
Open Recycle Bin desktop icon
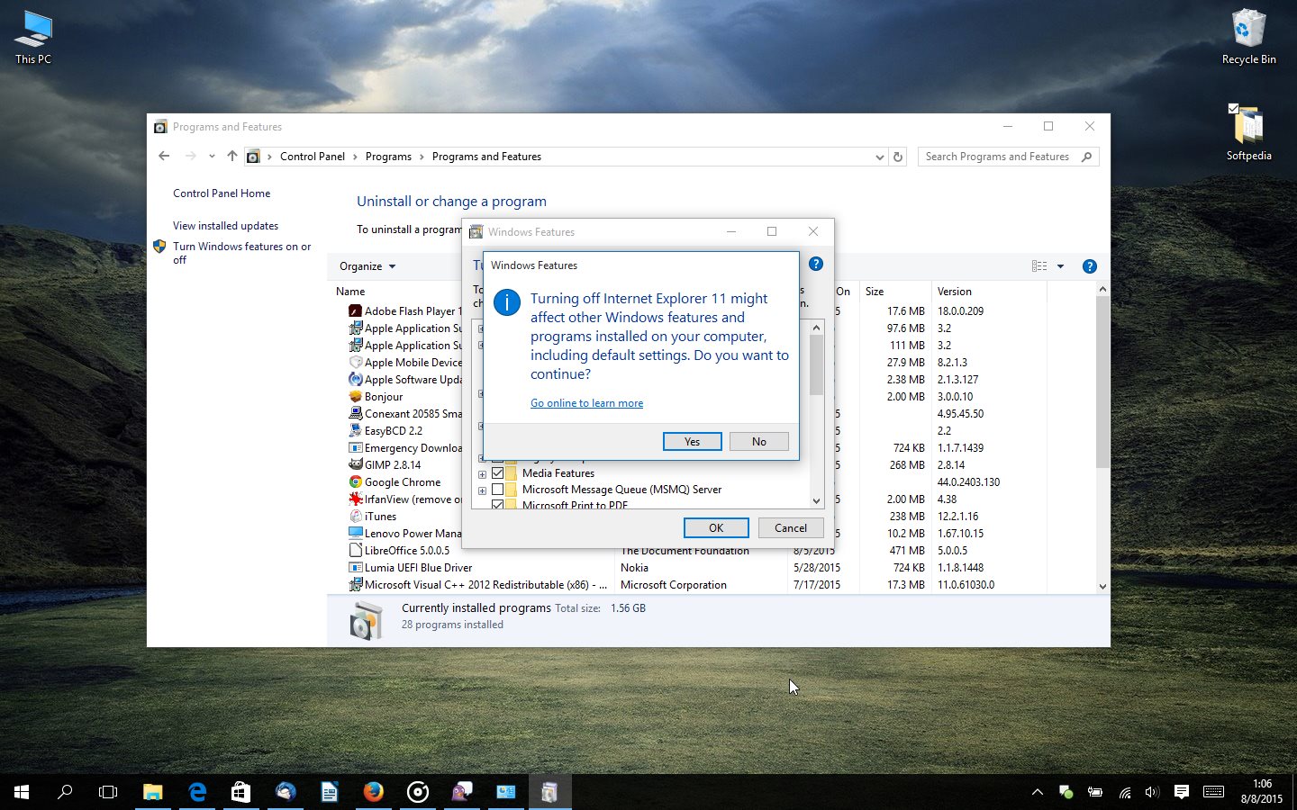tap(1248, 38)
